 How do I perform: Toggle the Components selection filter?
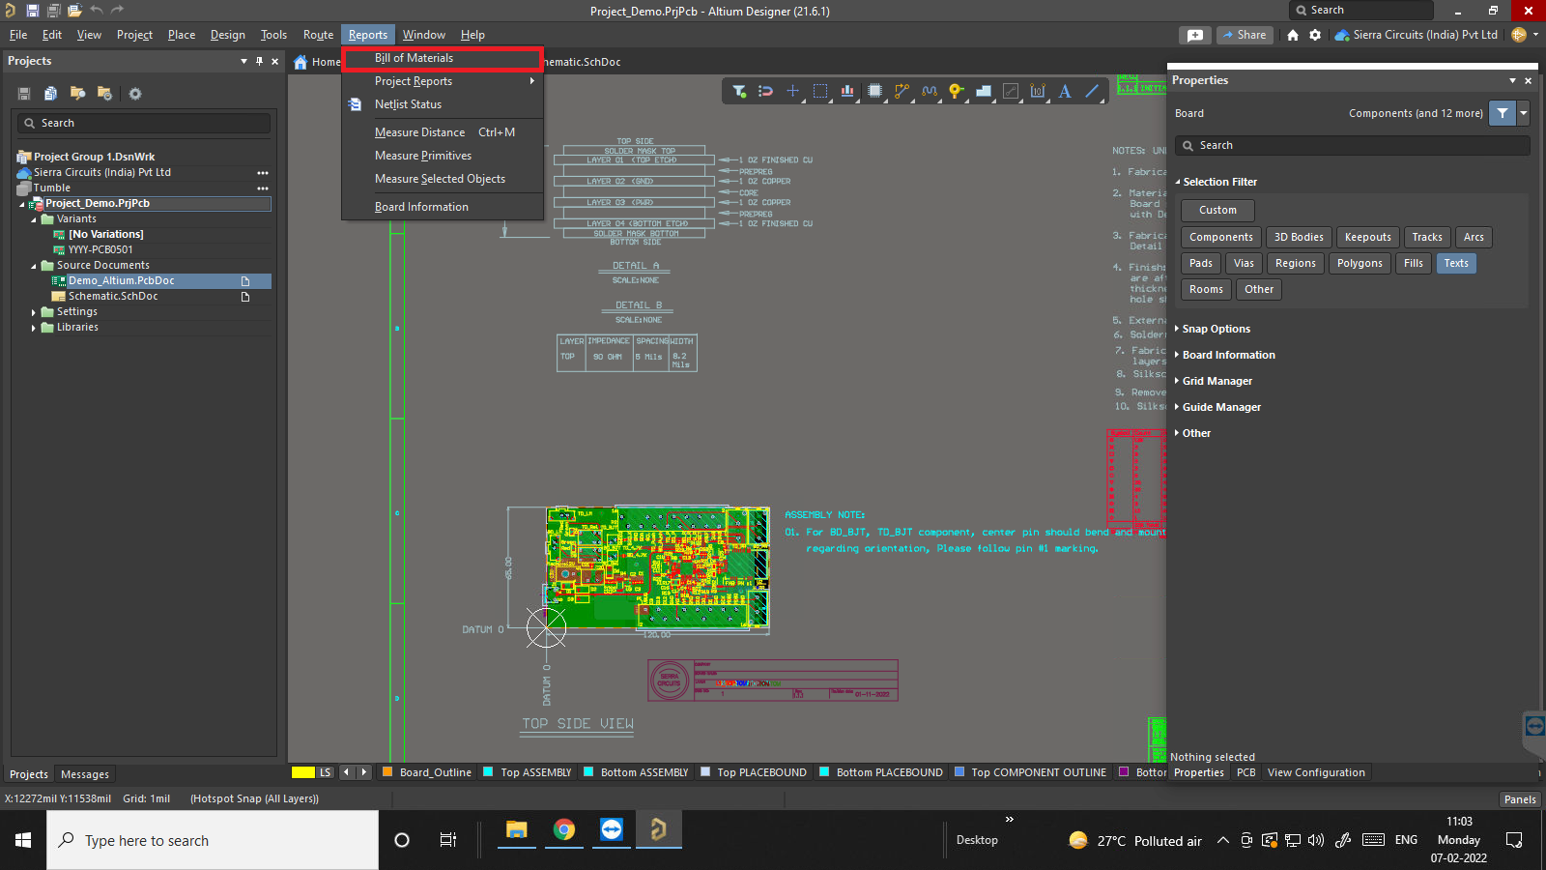1221,237
